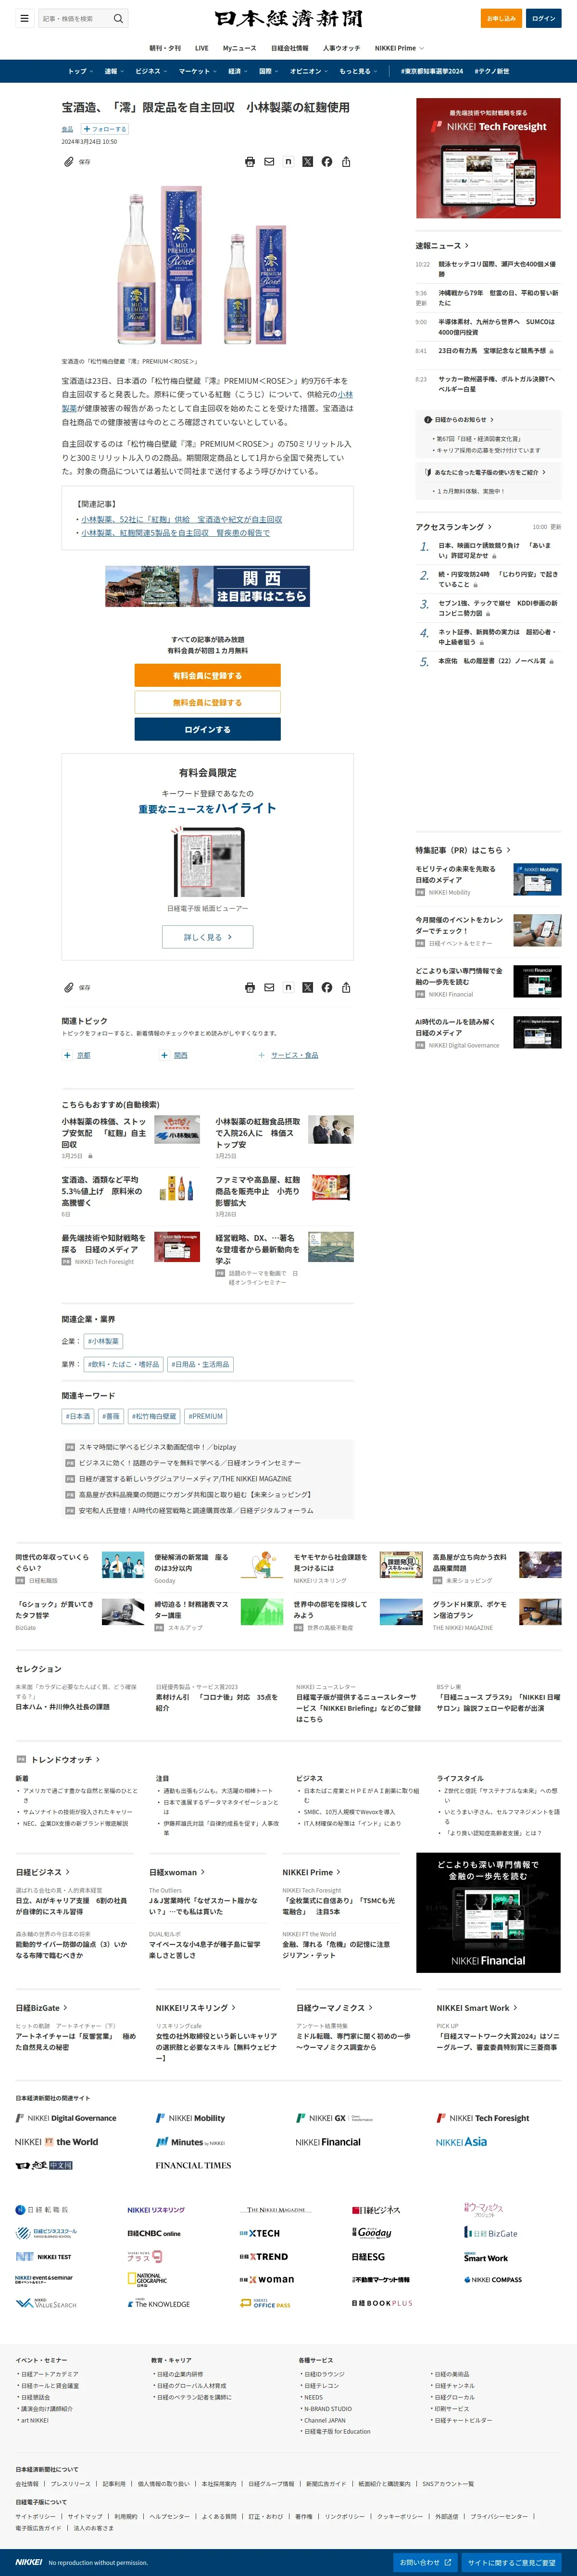Open the 日経CNBC online logo

[x=154, y=2233]
